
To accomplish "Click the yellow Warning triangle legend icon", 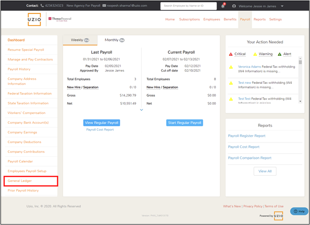I will 255,54.
